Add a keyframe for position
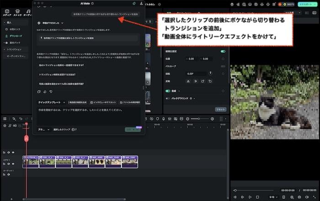This screenshot has height=201, width=320. (223, 59)
